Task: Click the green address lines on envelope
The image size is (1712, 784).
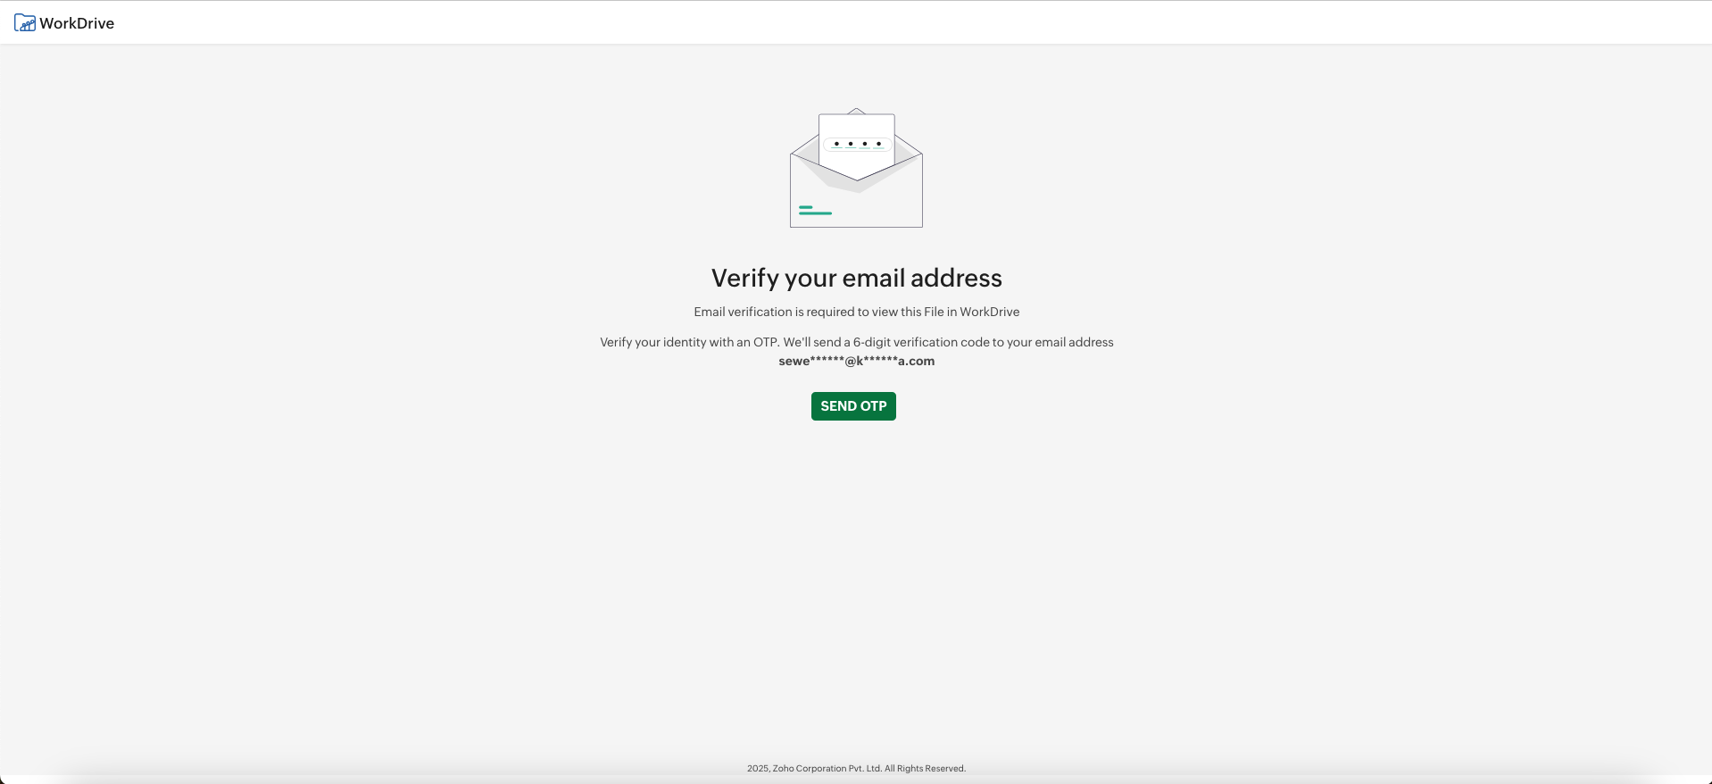Action: coord(815,210)
